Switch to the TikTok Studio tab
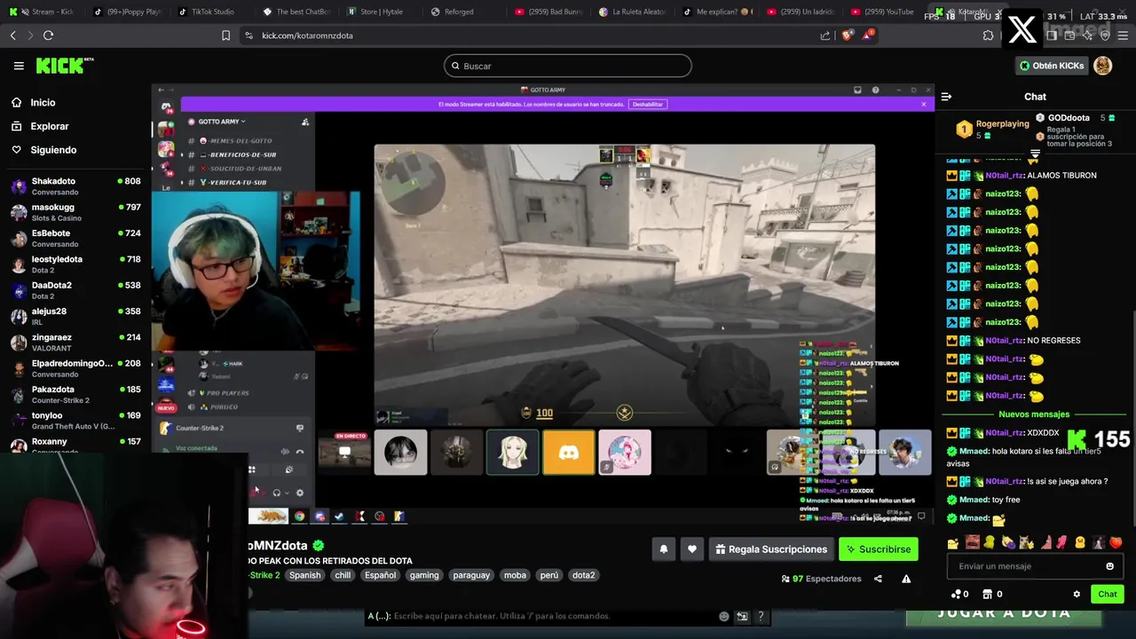Screen dimensions: 1136x639 (x=206, y=12)
